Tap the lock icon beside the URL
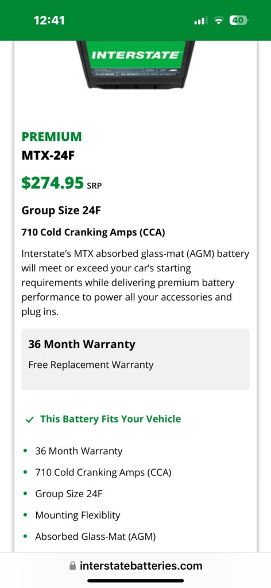 [73, 566]
